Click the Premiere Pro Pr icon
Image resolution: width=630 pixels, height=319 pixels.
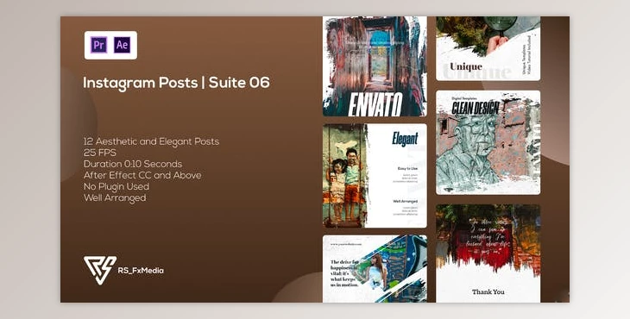[99, 45]
